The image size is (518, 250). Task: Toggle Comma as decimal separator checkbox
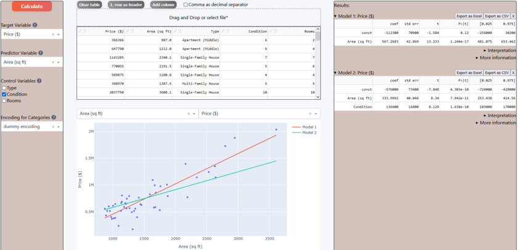(186, 5)
